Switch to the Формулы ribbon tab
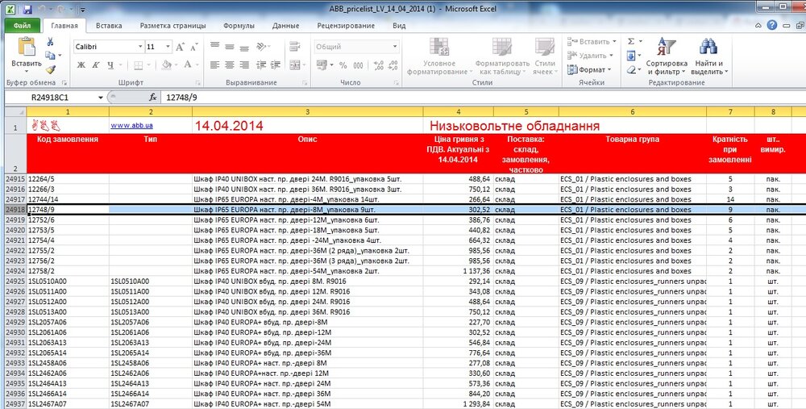The image size is (806, 409). point(239,26)
